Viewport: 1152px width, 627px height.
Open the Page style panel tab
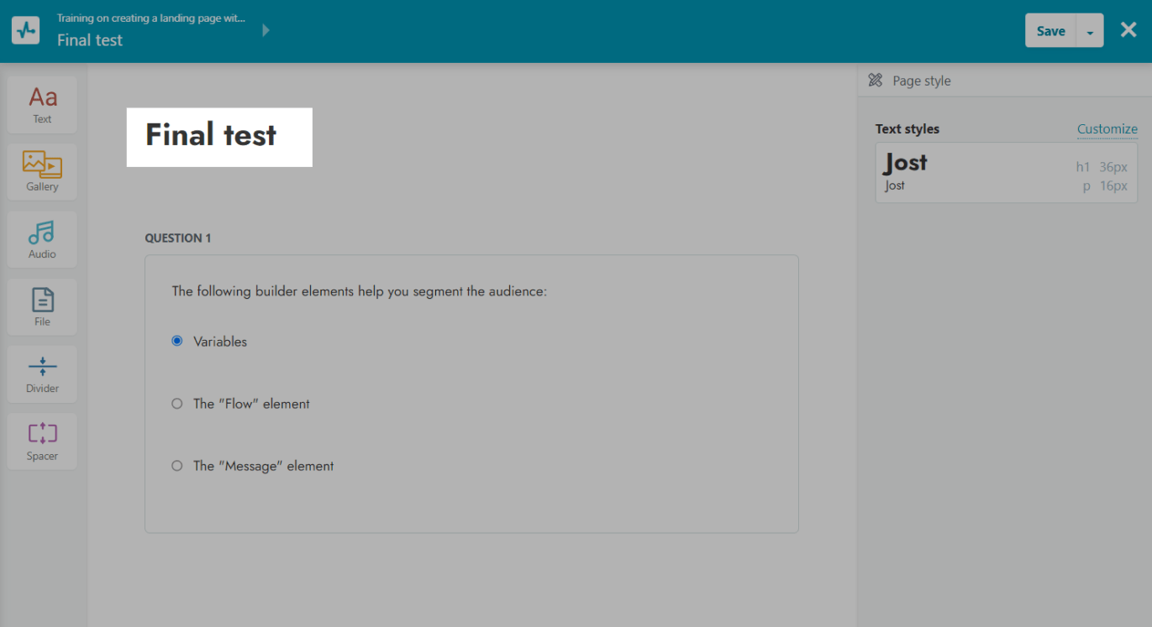click(921, 81)
